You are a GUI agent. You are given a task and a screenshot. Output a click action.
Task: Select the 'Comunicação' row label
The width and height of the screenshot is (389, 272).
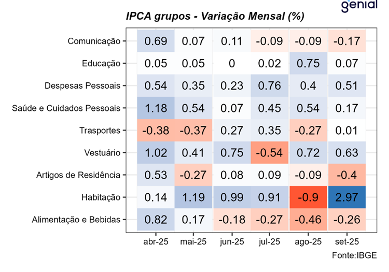pyautogui.click(x=94, y=41)
